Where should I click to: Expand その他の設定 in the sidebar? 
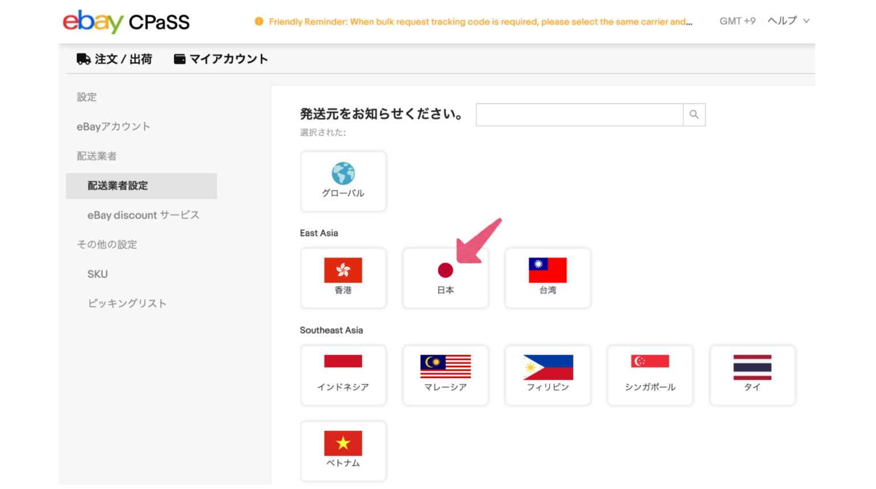[x=107, y=244]
